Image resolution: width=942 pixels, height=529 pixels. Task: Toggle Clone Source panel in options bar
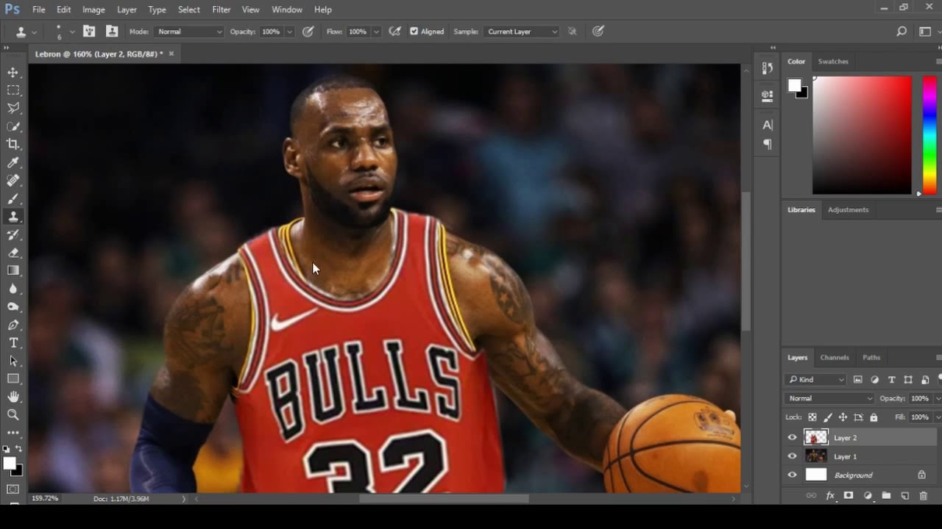point(112,32)
